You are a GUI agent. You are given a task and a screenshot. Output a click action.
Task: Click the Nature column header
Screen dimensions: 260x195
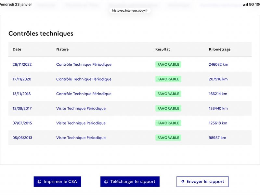click(x=62, y=49)
